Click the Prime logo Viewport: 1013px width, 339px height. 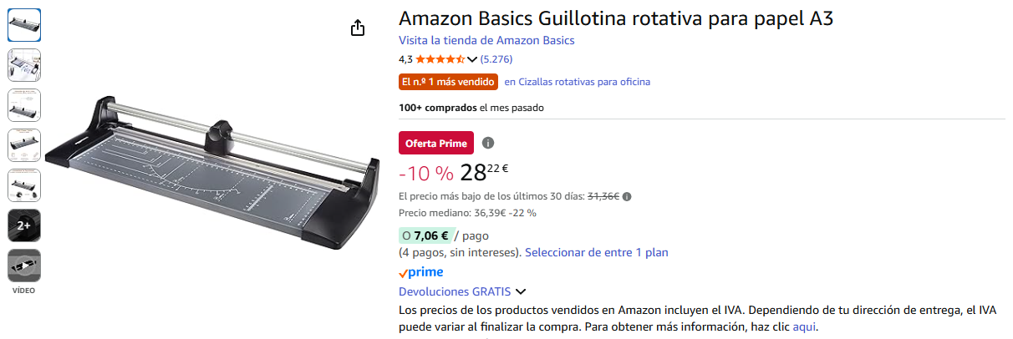[421, 272]
